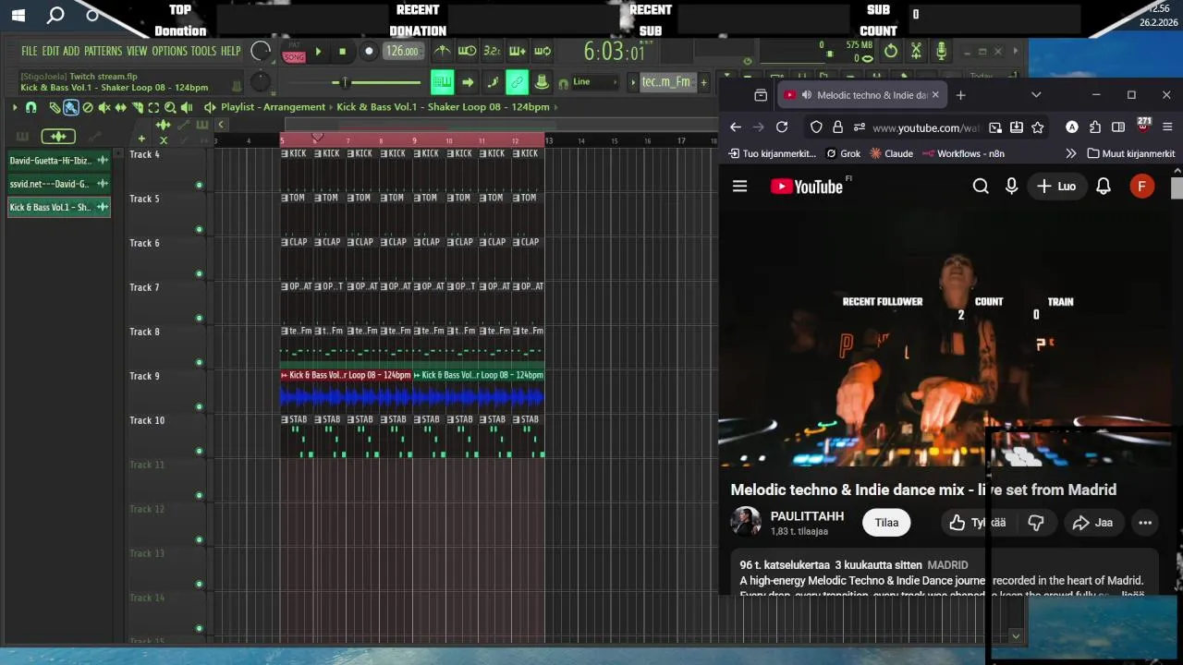Toggle the metronome in FL Studio
1183x665 pixels.
click(443, 52)
